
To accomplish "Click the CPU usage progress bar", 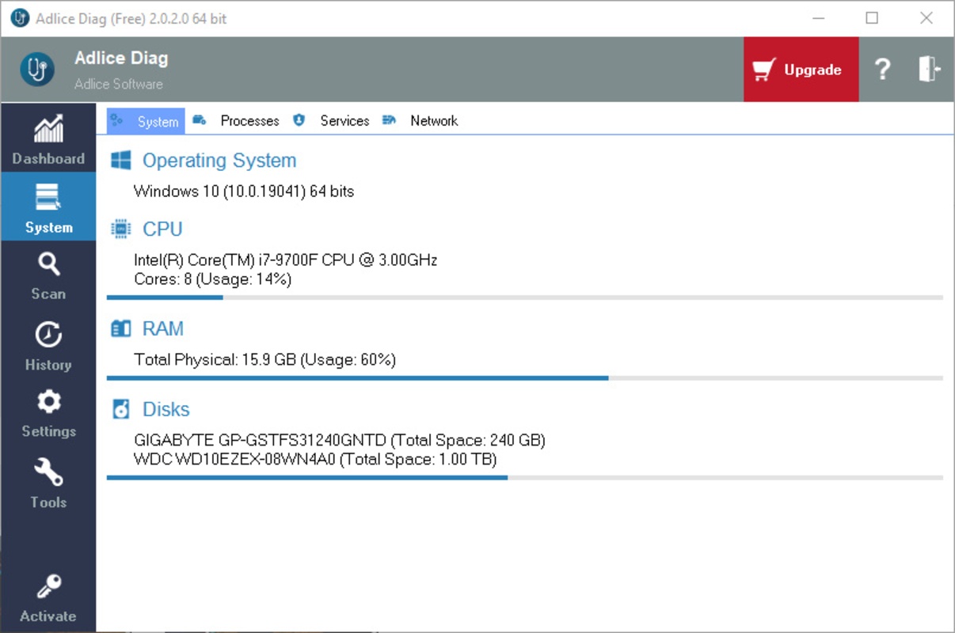I will [x=524, y=298].
